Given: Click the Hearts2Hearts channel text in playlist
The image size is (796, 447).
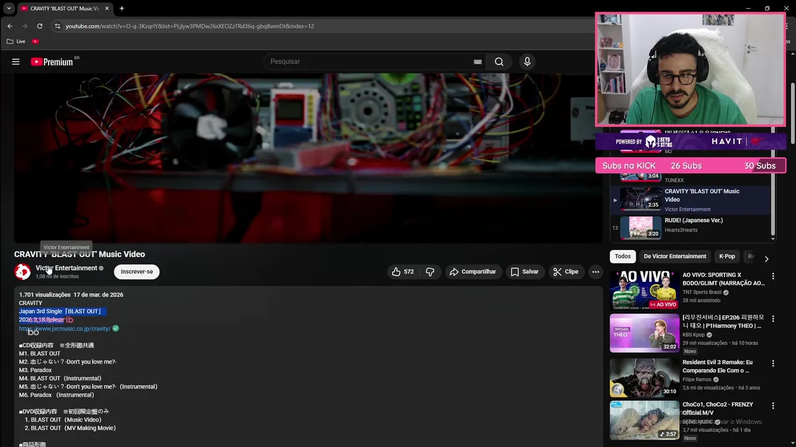Looking at the screenshot, I should click(x=681, y=230).
